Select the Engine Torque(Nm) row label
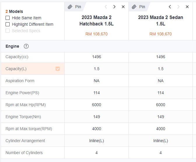 click(23, 117)
